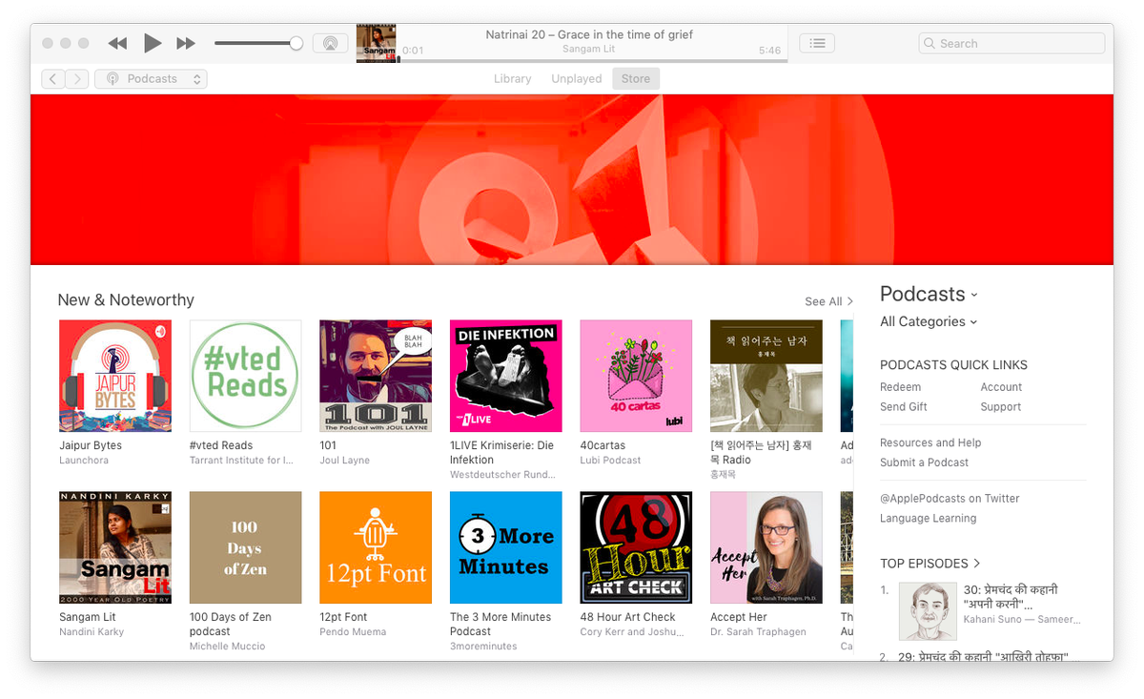Go back with the left chevron button

[53, 79]
